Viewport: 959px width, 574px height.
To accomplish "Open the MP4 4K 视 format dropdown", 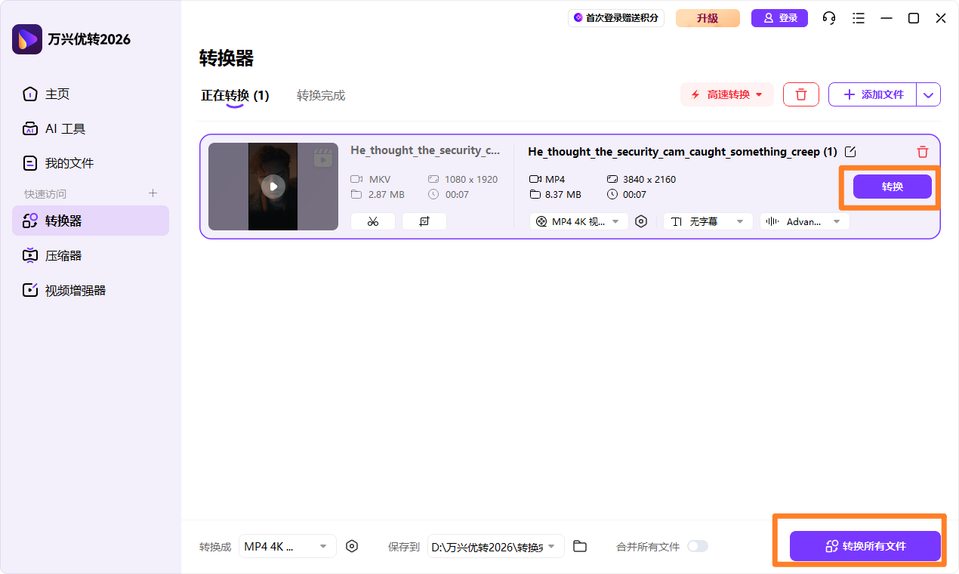I will pyautogui.click(x=579, y=221).
